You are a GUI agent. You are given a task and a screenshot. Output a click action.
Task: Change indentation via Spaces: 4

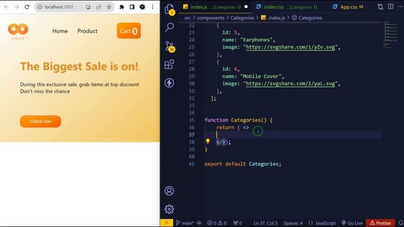click(293, 223)
